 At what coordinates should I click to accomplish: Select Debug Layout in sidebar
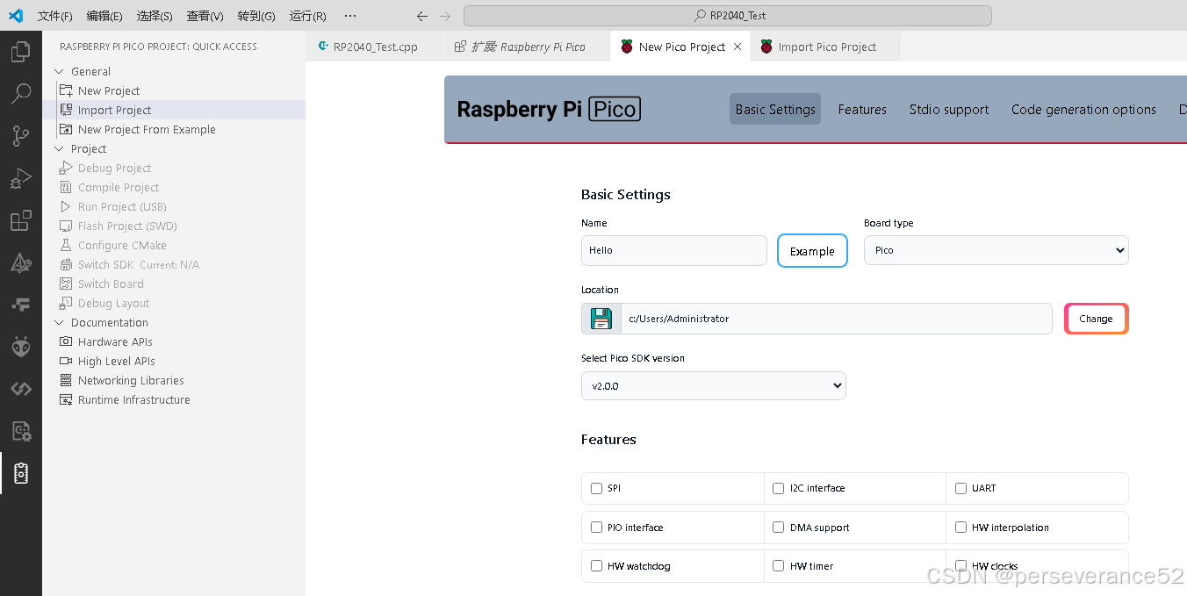113,303
